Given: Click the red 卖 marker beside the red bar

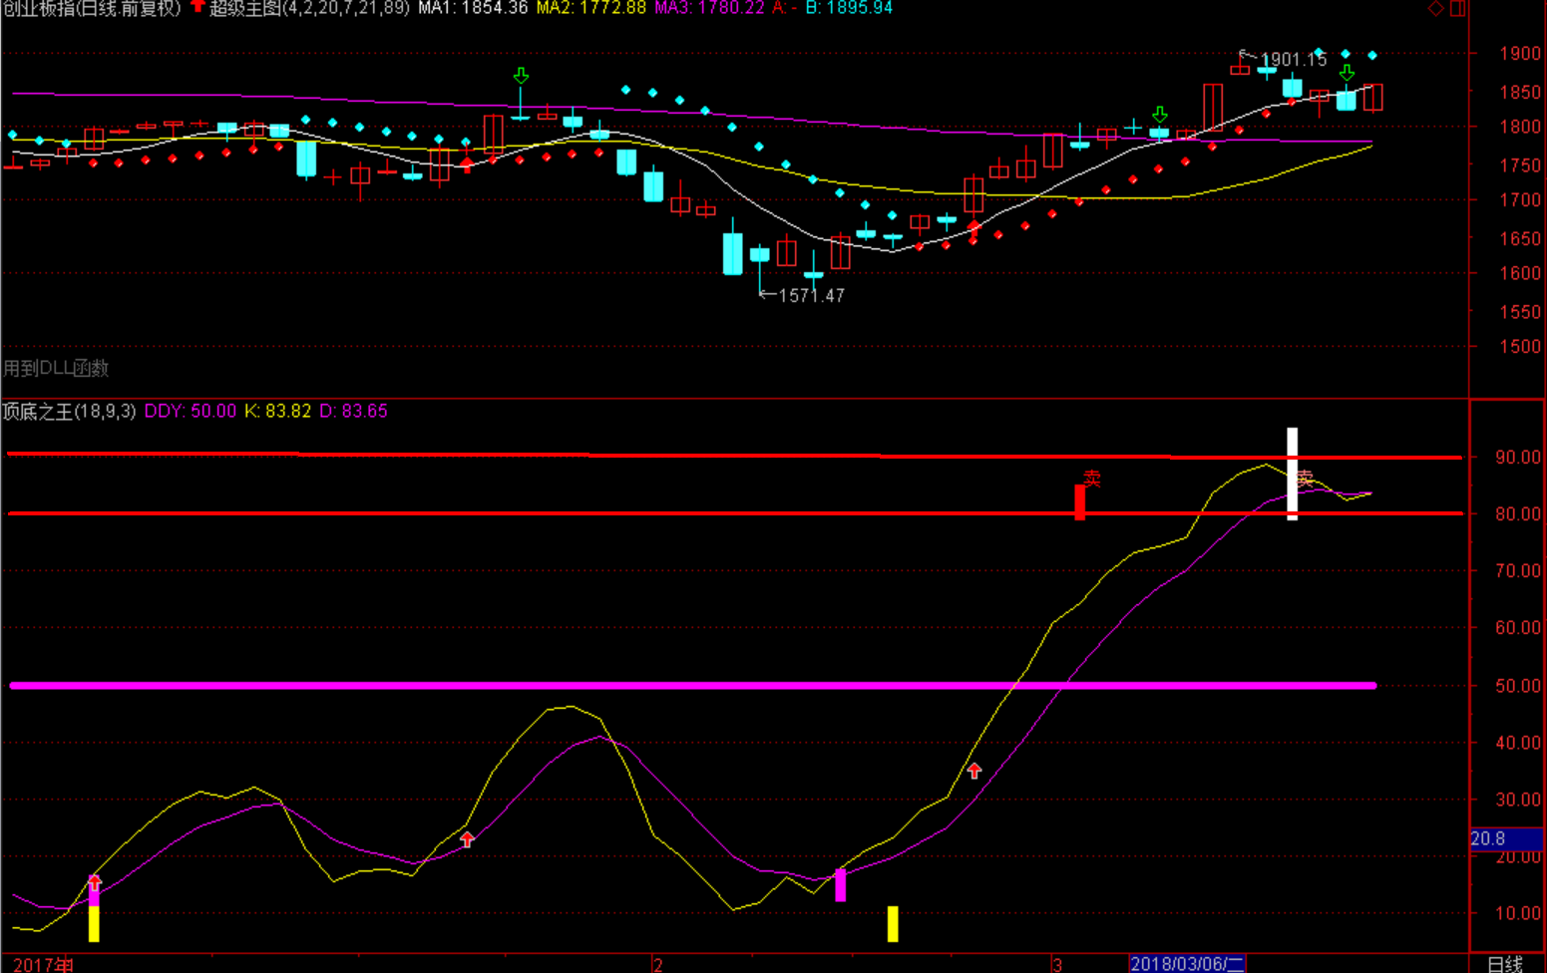Looking at the screenshot, I should point(1092,480).
